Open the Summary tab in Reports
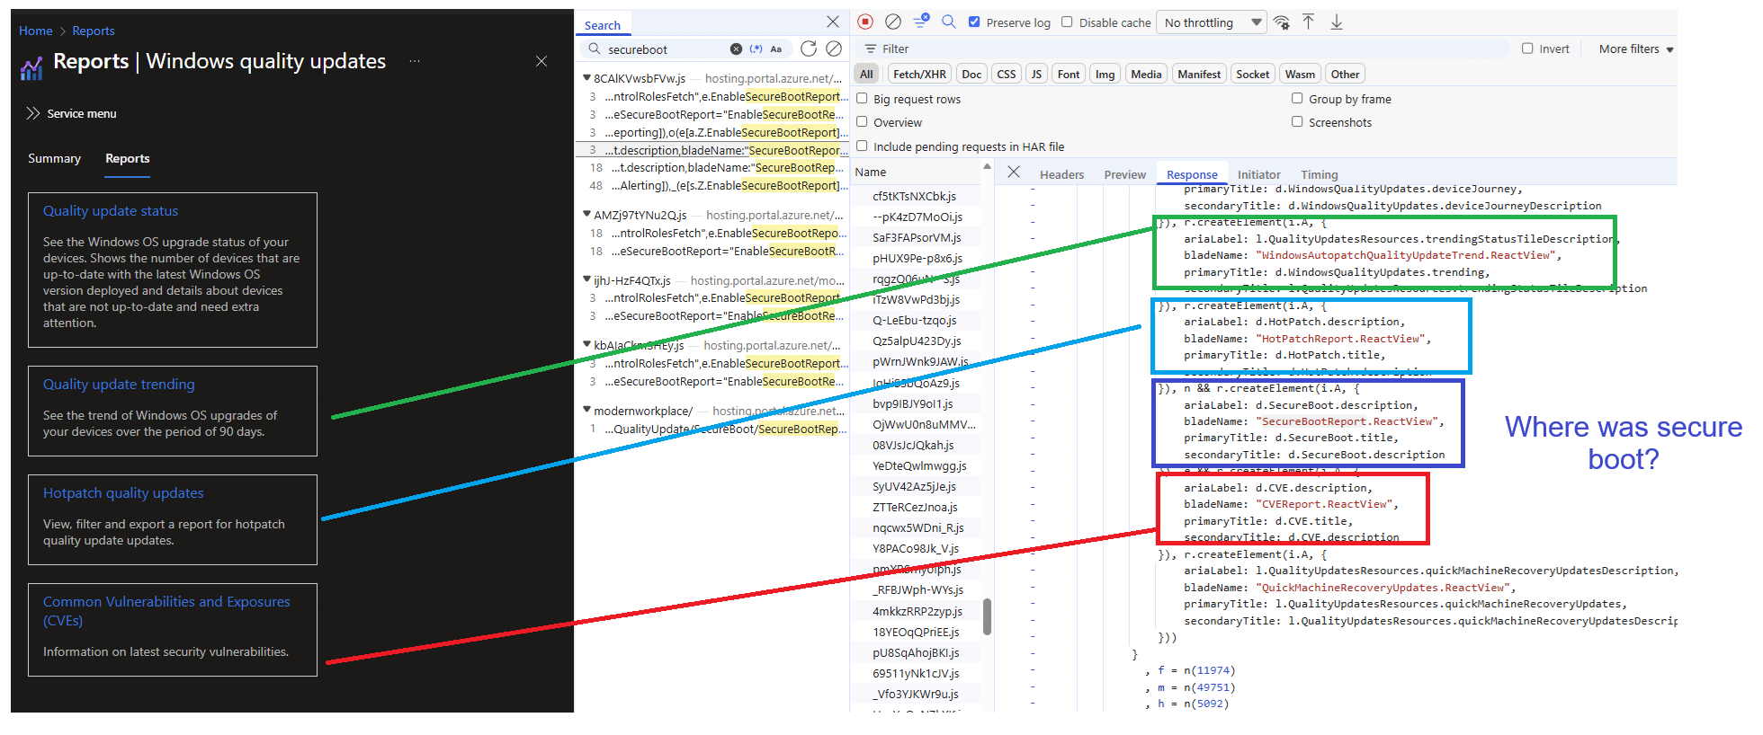The height and width of the screenshot is (735, 1763). click(54, 158)
